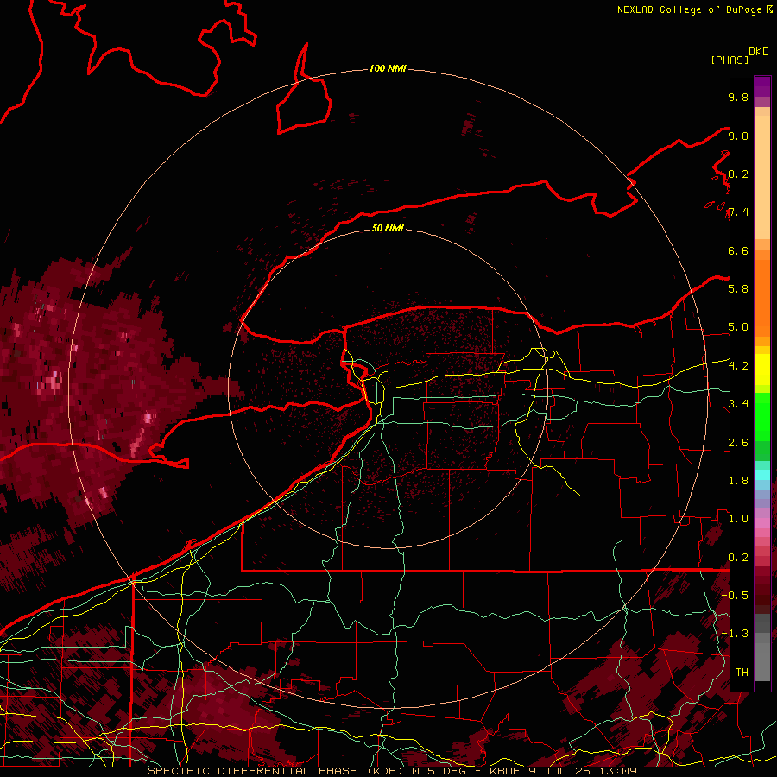777x777 pixels.
Task: Click the "NEXLAB-College of DuPage" credit text
Action: pyautogui.click(x=689, y=9)
